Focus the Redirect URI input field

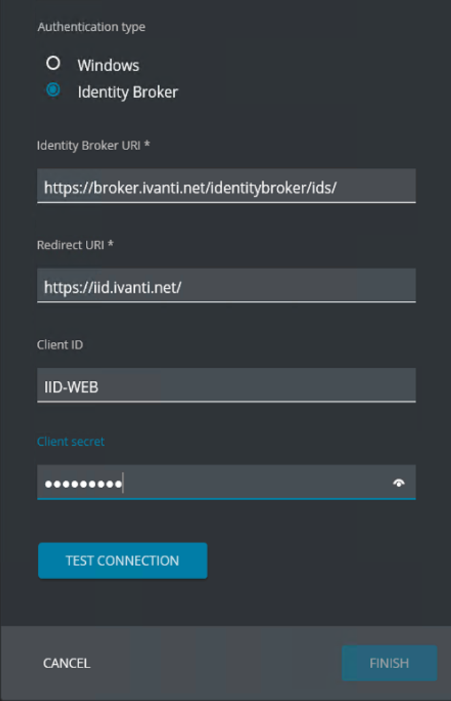pyautogui.click(x=226, y=286)
